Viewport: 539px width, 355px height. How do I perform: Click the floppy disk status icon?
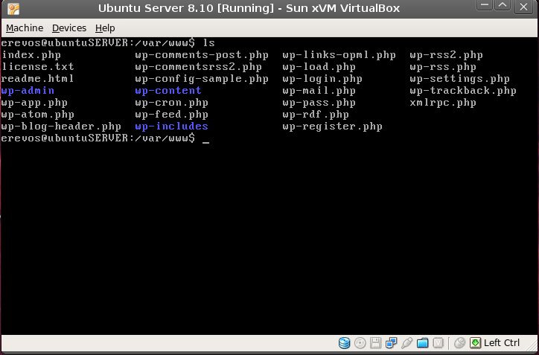tap(376, 343)
